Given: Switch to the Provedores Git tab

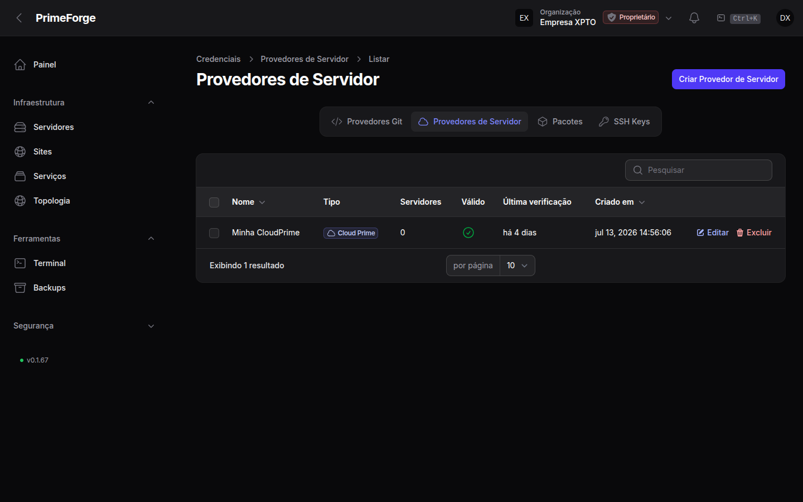Looking at the screenshot, I should 367,122.
